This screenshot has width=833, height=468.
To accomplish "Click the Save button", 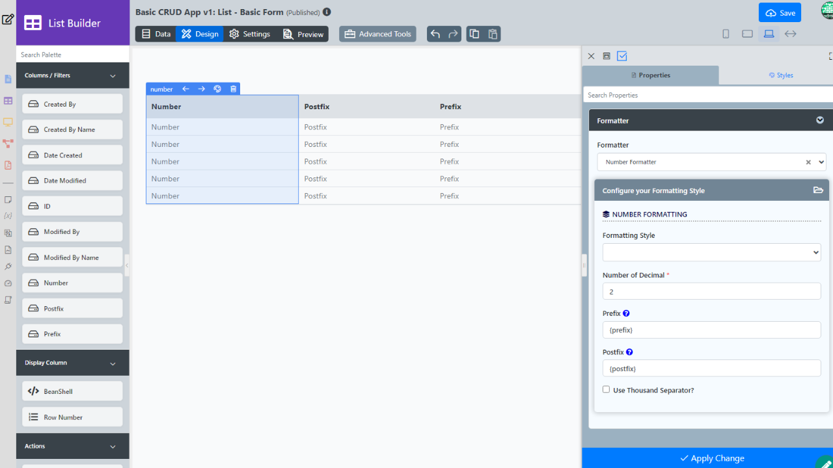I will [x=780, y=13].
